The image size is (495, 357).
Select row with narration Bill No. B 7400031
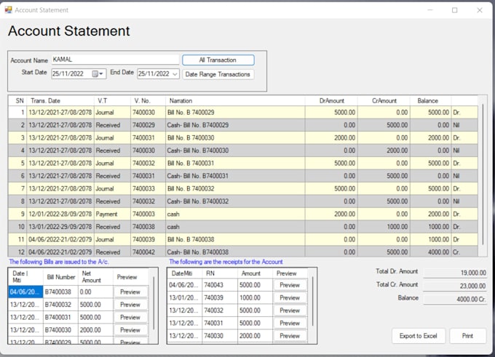(x=242, y=164)
